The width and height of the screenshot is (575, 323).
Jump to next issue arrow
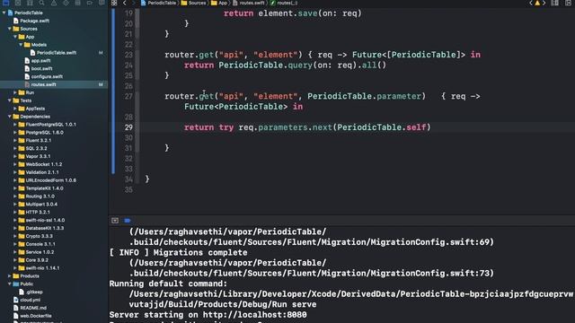pos(544,3)
